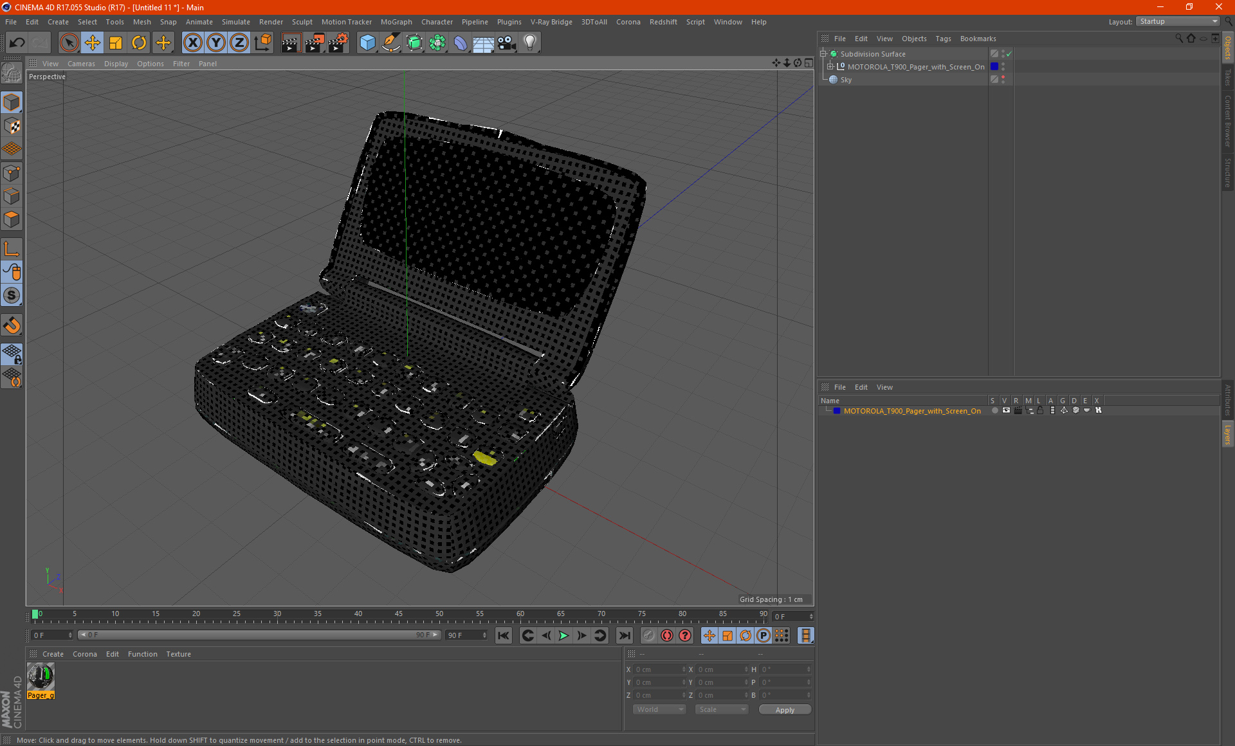Render to Picture Viewer
The image size is (1235, 746).
coord(315,42)
